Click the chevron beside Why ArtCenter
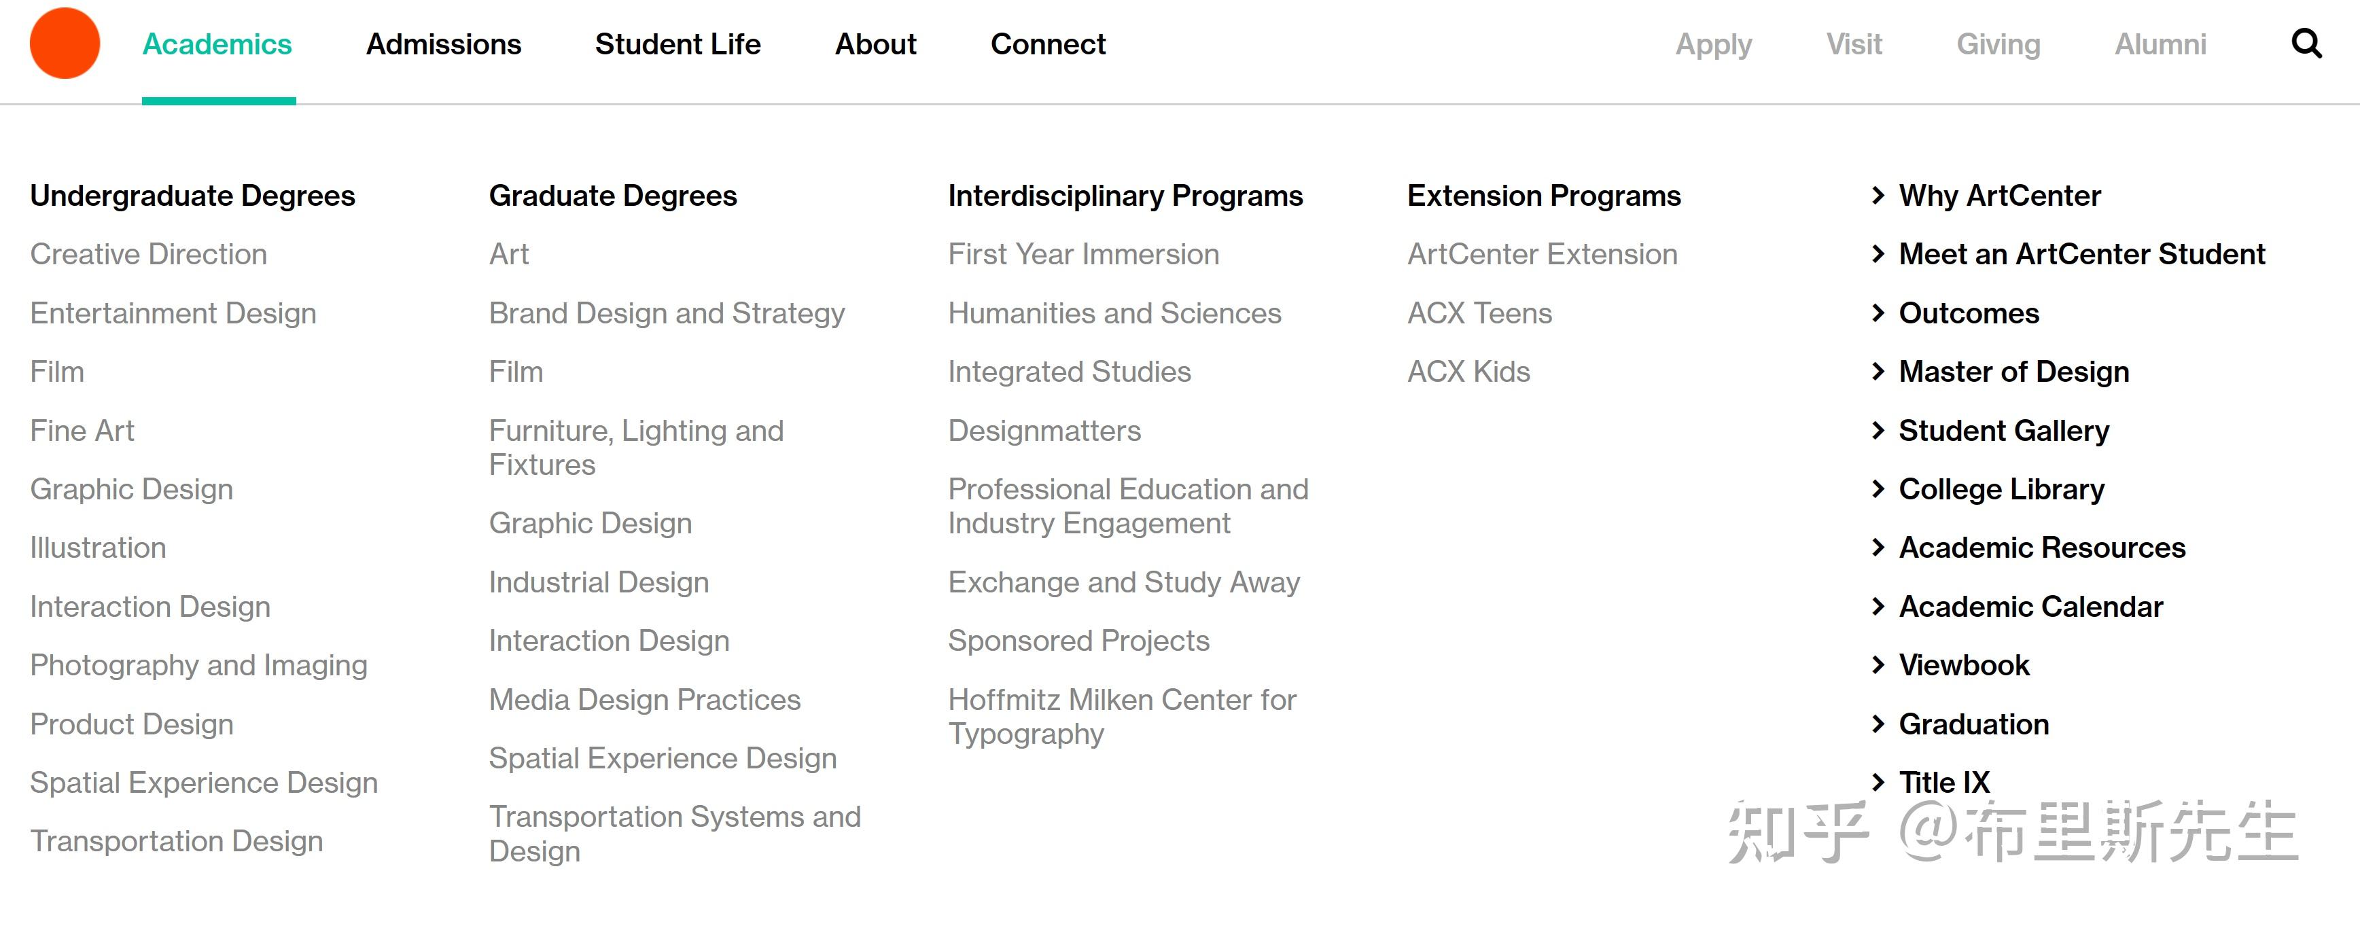This screenshot has height=926, width=2360. coord(1878,195)
